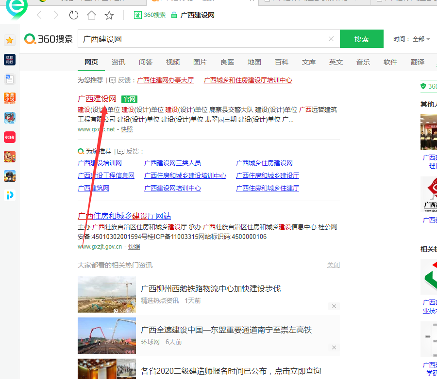
Task: Open the helmet soldier game sidebar icon
Action: 10,176
